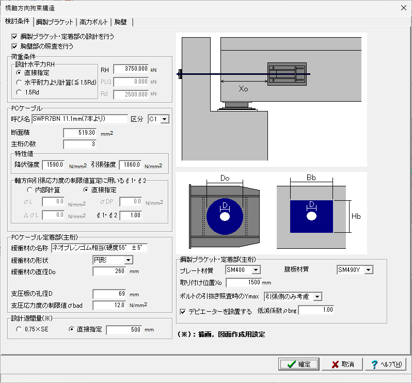
Task: Expand the 緩衝材の形状 dropdown
Action: click(129, 260)
